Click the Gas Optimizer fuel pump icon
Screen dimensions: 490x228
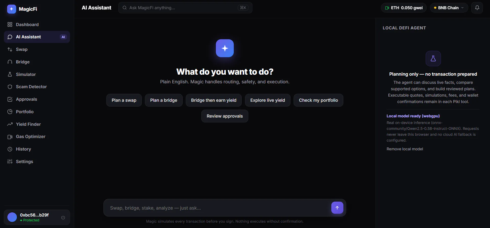point(10,137)
